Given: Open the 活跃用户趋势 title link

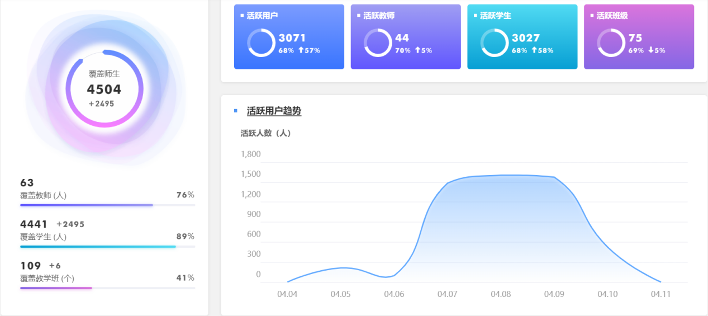Looking at the screenshot, I should coord(274,111).
